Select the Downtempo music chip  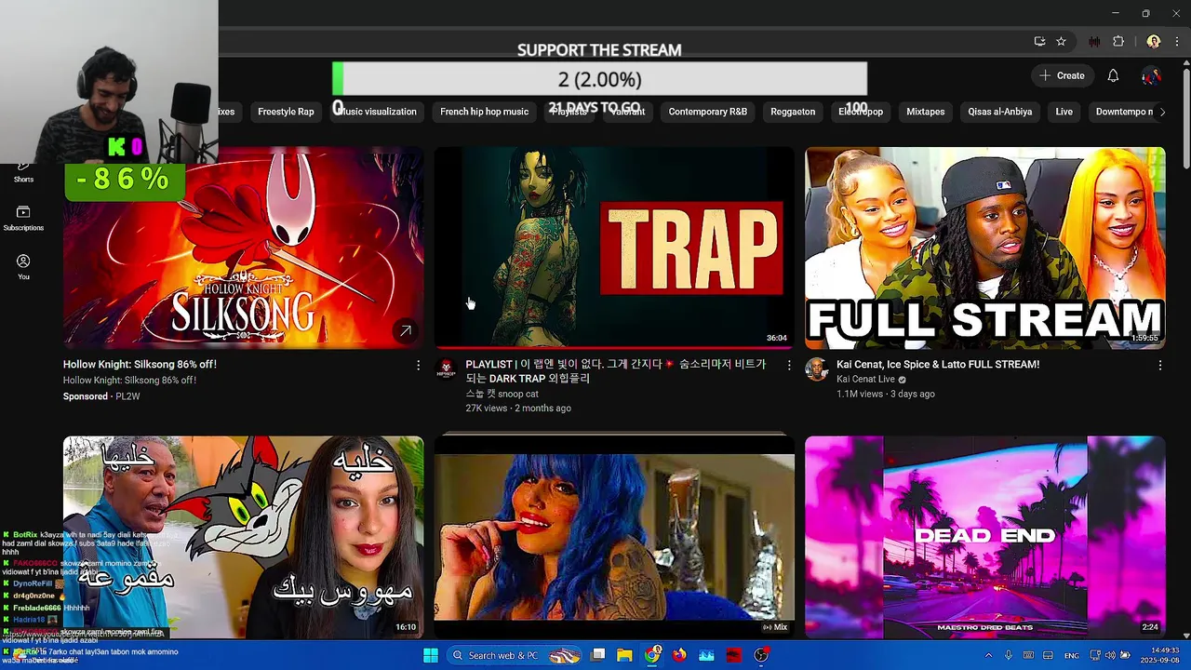tap(1124, 112)
